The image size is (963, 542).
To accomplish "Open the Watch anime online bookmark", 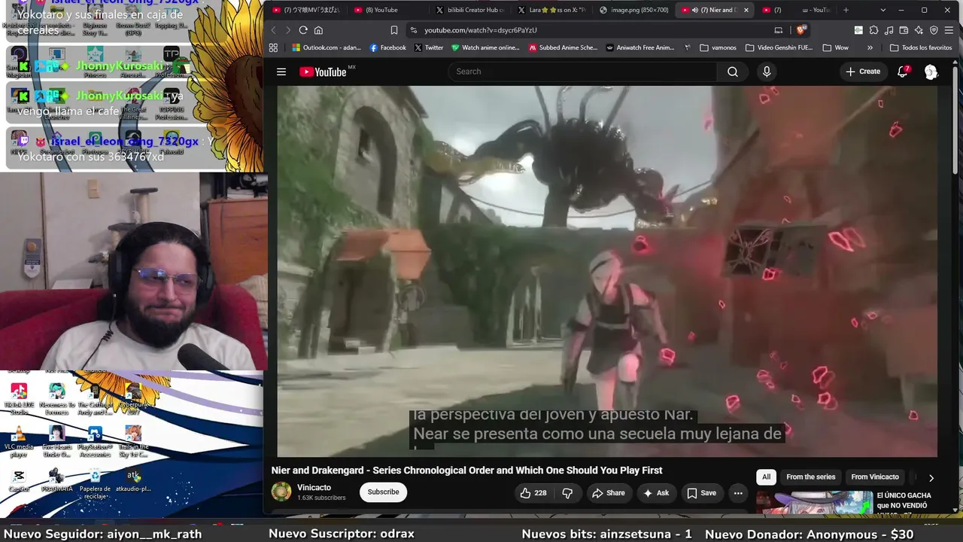I will pyautogui.click(x=485, y=47).
